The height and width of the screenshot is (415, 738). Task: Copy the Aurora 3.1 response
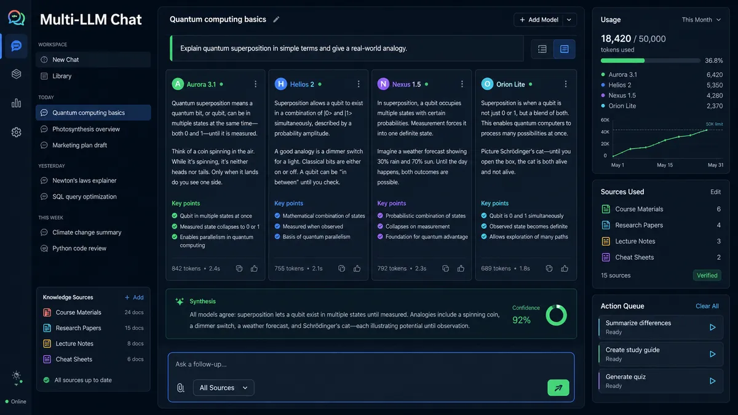239,269
